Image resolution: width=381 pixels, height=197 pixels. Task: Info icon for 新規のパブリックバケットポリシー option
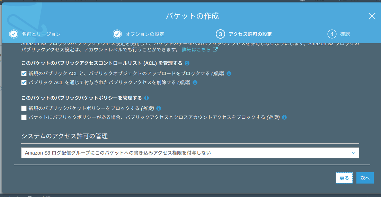(158, 108)
